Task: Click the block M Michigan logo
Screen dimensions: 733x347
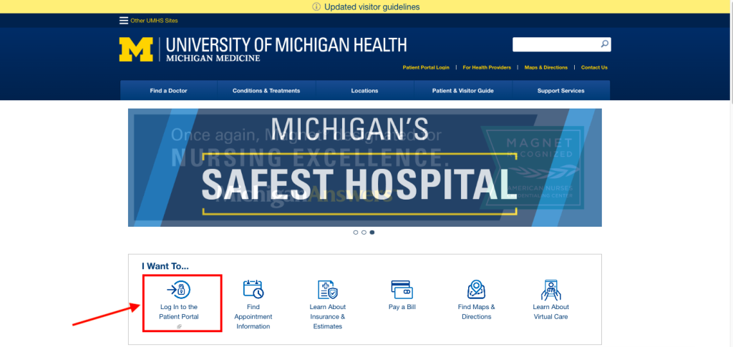Action: point(136,49)
